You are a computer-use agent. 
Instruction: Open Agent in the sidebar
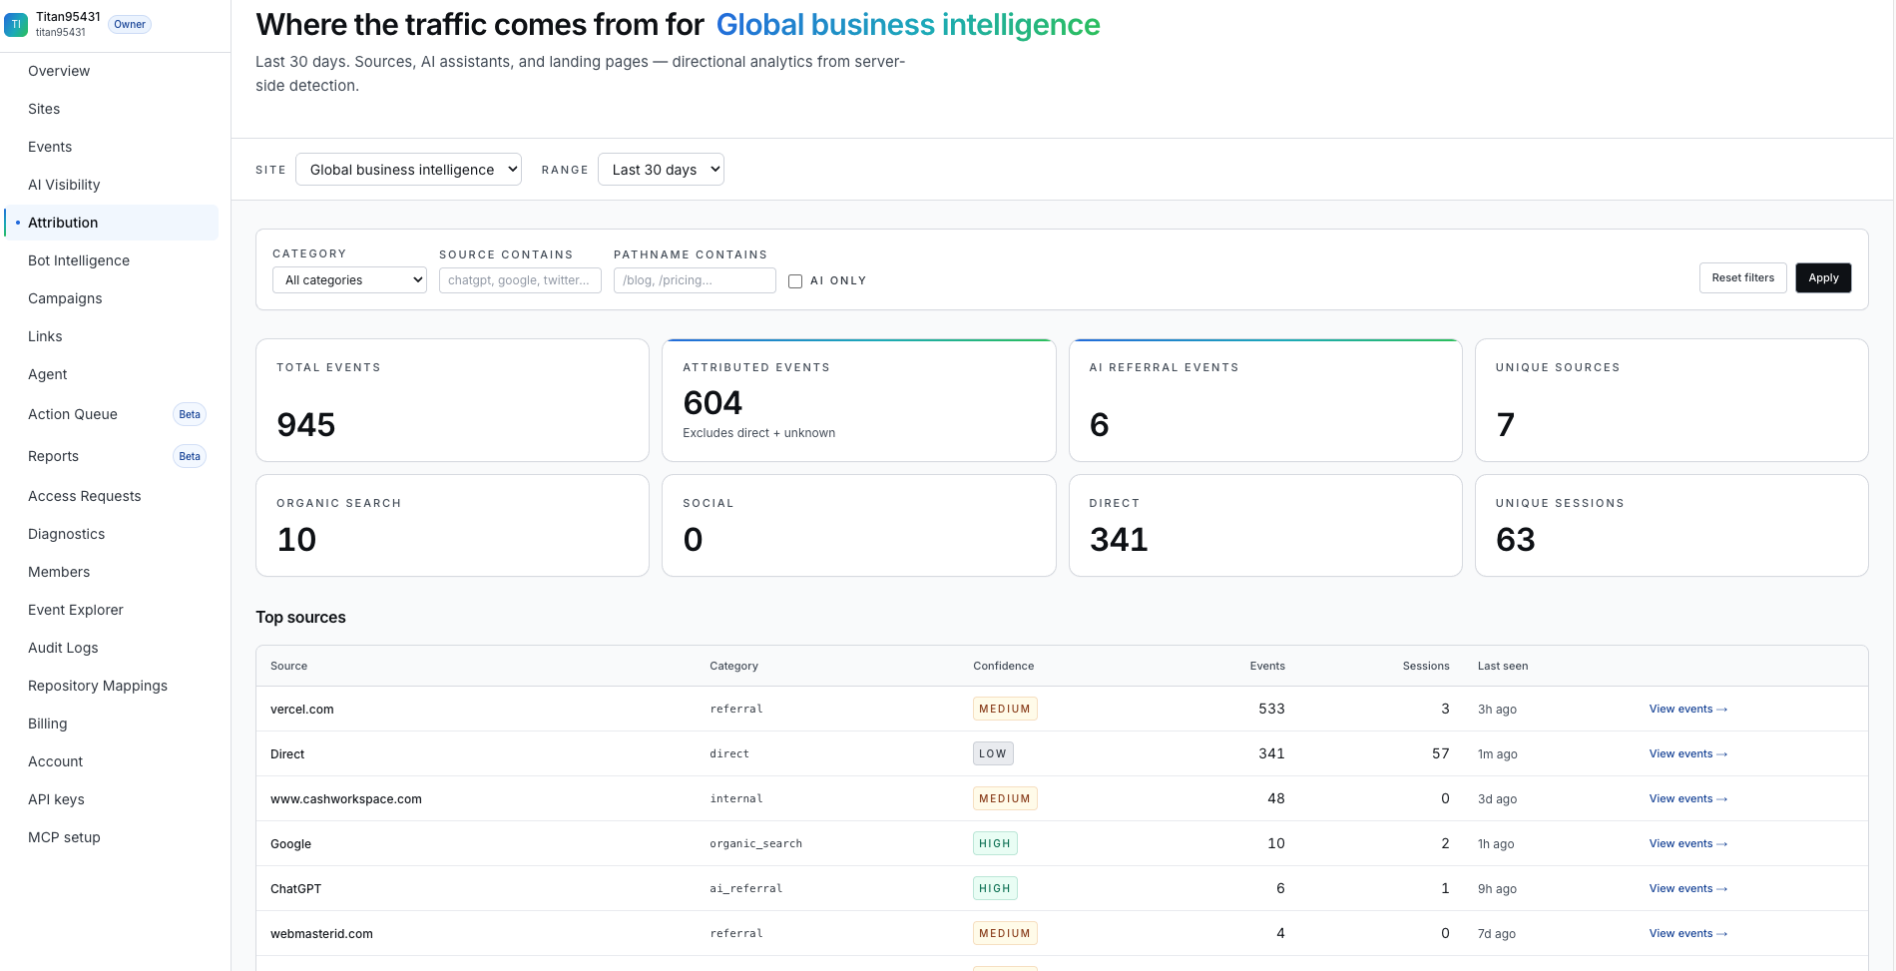[111, 374]
